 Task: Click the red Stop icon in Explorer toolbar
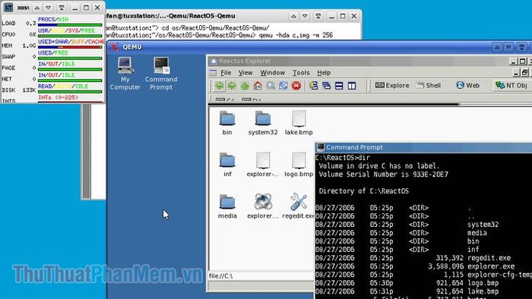pos(296,85)
